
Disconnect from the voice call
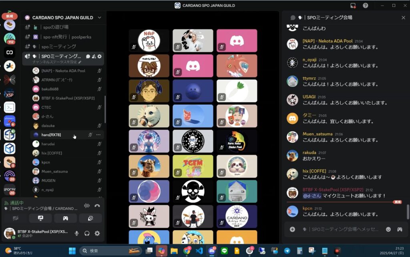coord(97,206)
